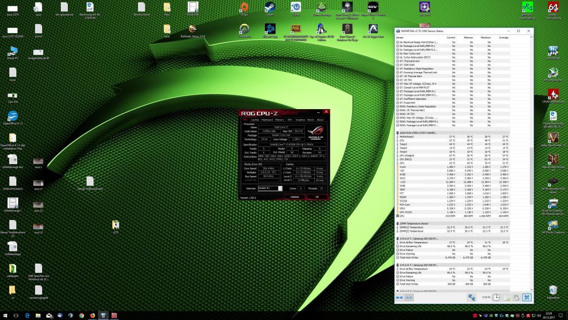Open Steam desktop shortcut
The image size is (568, 320).
(270, 9)
